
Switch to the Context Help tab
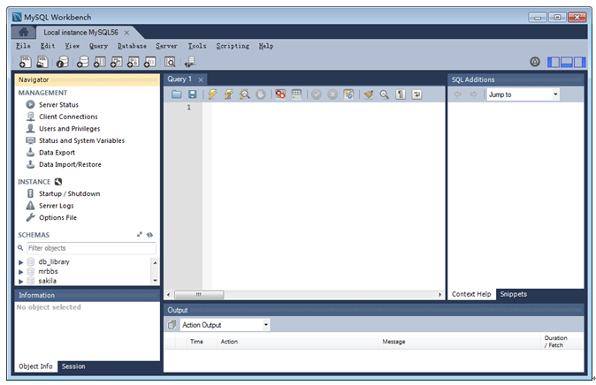(471, 294)
